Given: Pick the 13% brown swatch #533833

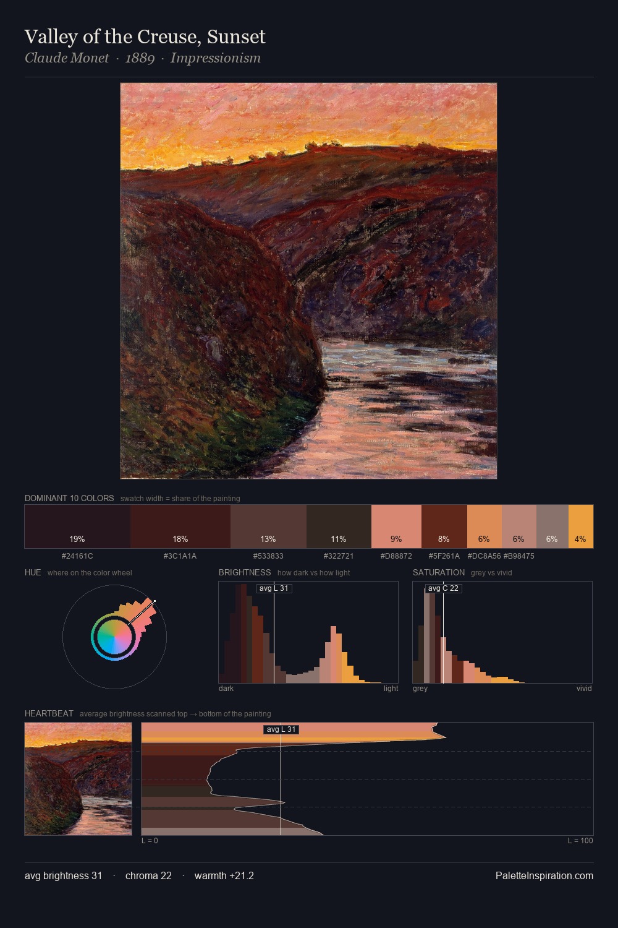Looking at the screenshot, I should pyautogui.click(x=268, y=526).
